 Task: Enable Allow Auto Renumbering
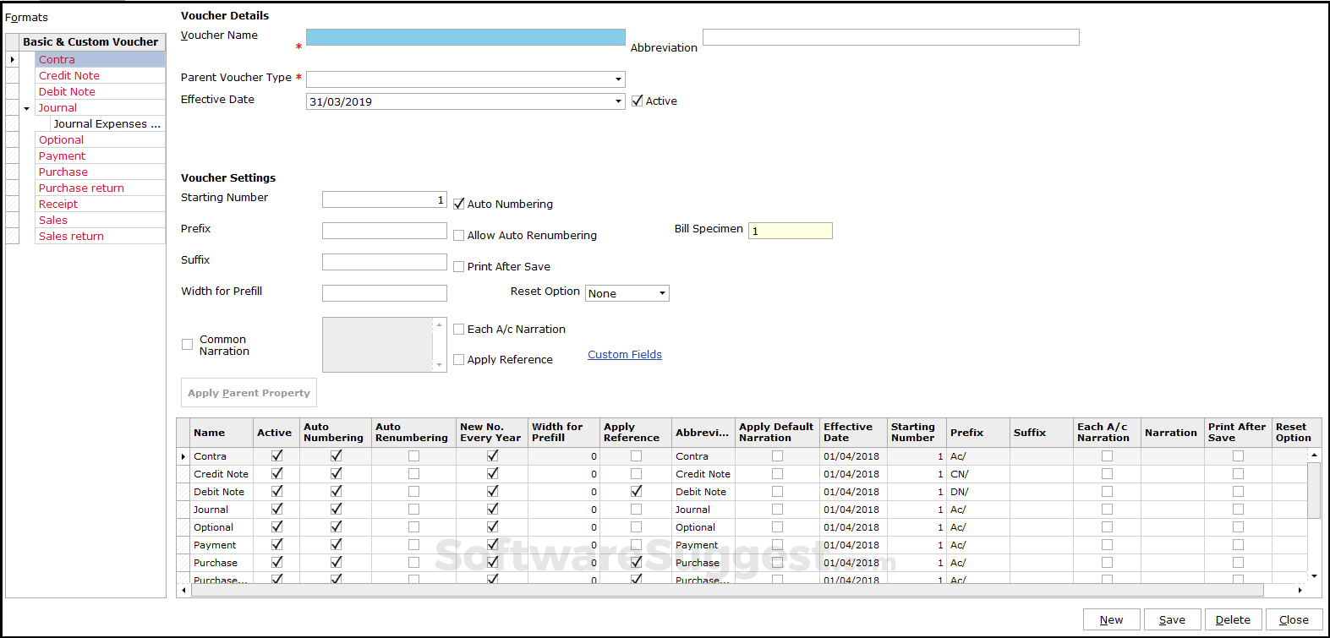pos(459,235)
